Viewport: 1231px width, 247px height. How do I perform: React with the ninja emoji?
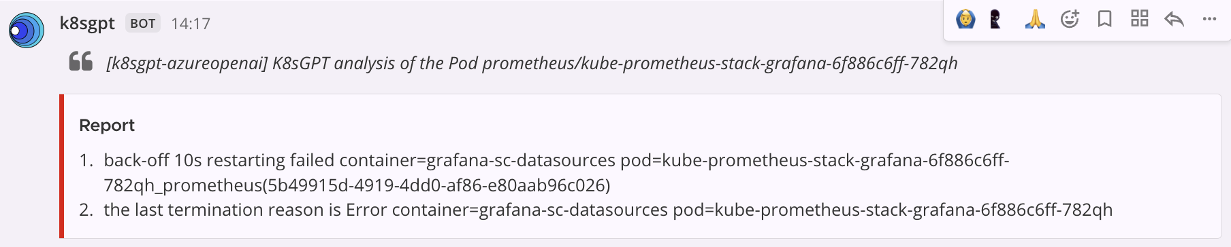tap(996, 19)
